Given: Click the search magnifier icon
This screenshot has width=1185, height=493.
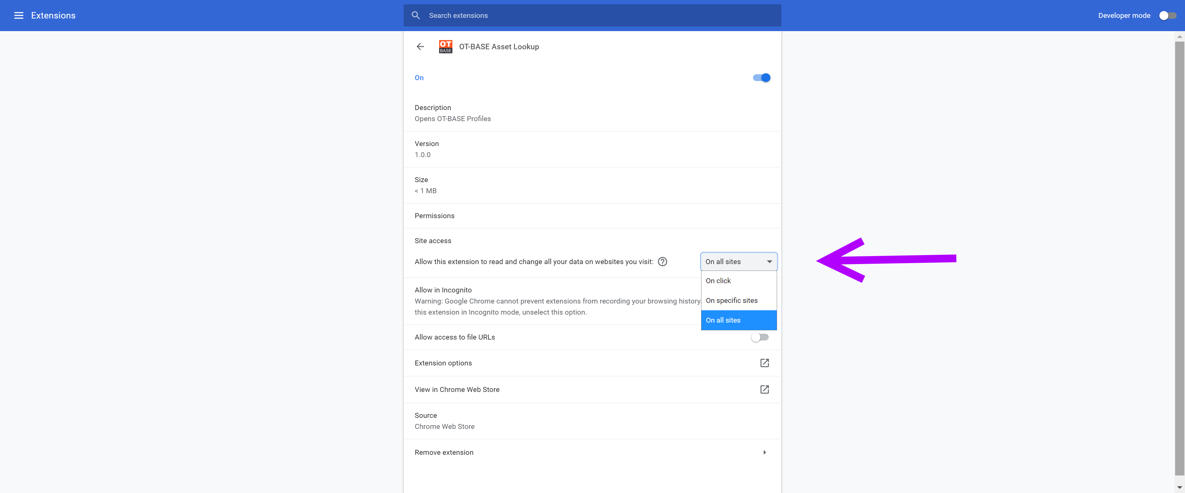Looking at the screenshot, I should [x=415, y=16].
